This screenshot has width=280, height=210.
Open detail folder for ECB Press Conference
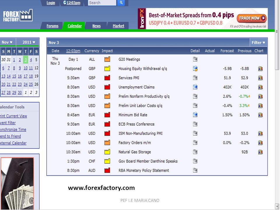tap(195, 124)
